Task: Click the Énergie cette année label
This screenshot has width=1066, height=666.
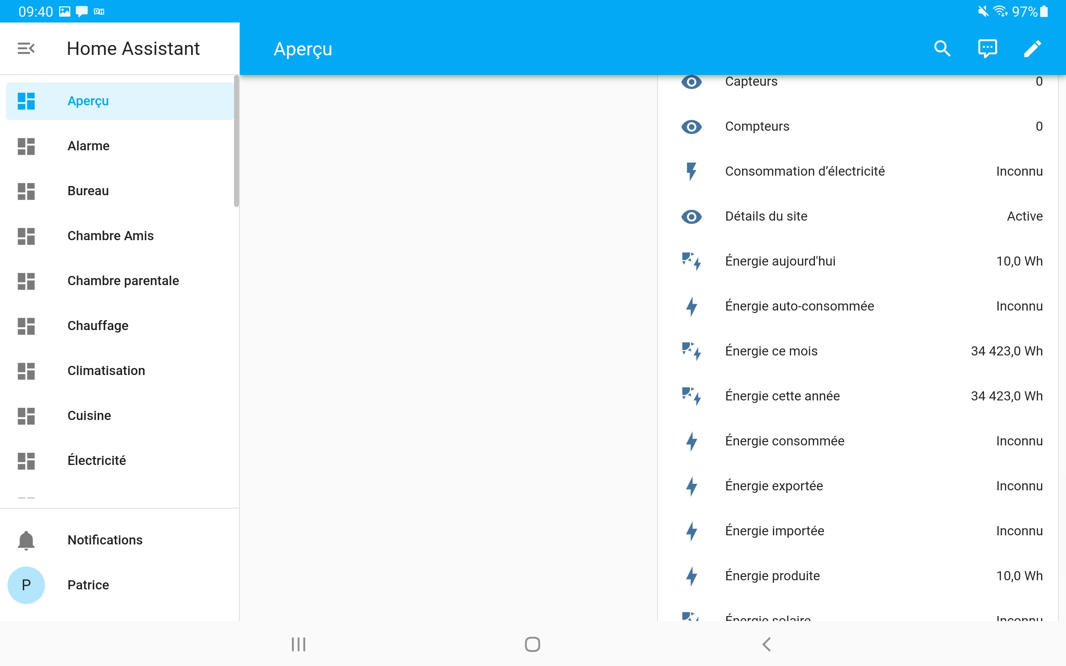Action: [782, 396]
